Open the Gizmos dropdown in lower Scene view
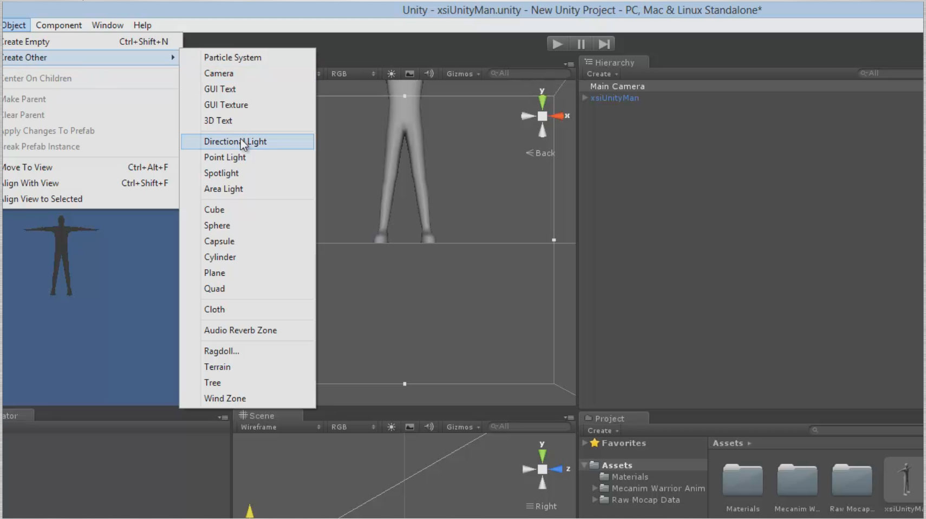The height and width of the screenshot is (519, 926). [463, 427]
